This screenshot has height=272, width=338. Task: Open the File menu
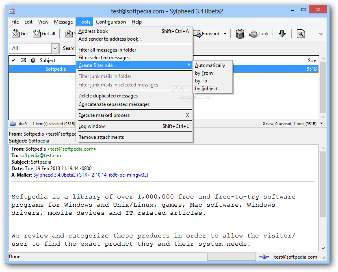click(x=15, y=22)
